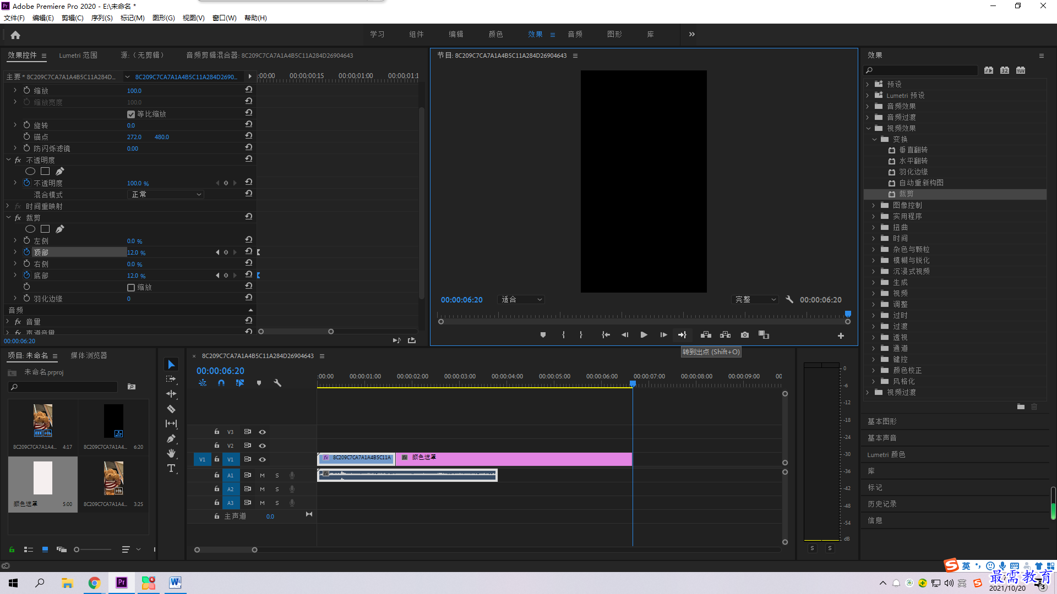Open the Sequence menu

point(102,18)
